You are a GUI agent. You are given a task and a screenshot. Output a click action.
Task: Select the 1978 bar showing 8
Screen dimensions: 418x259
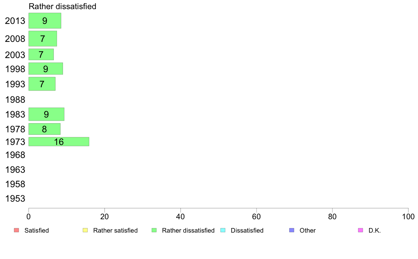point(45,129)
